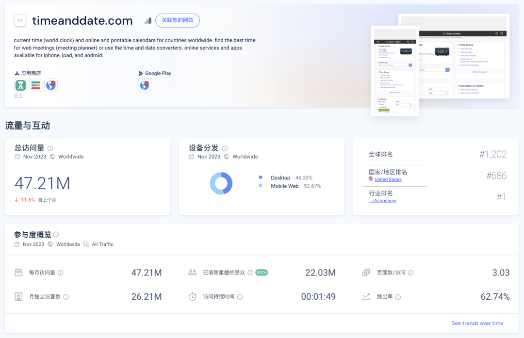Click info icon next to 设备分发

point(225,148)
